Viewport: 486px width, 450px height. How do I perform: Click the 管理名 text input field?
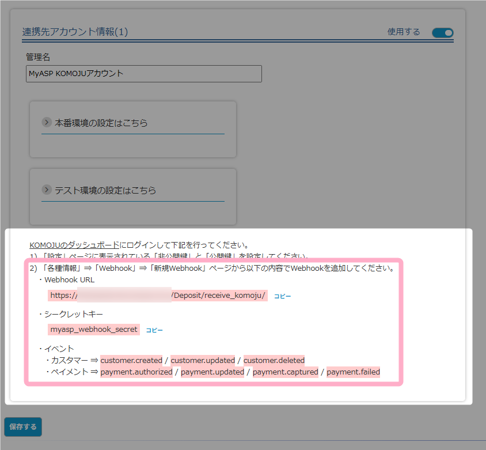143,74
